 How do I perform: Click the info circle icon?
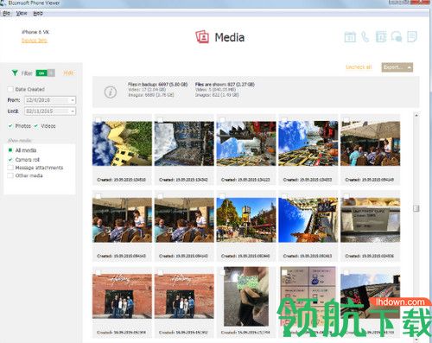pos(111,92)
